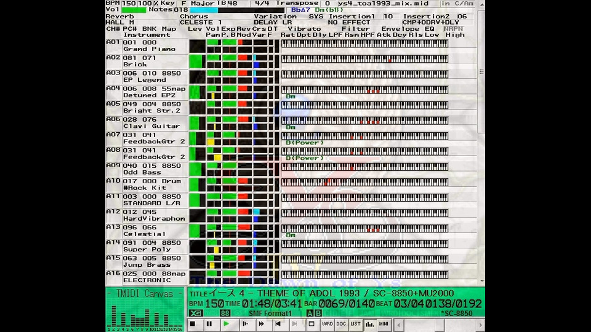Screen dimensions: 591x332
Task: Select FeedbackGtr 2 on channel A08
Action: (x=154, y=157)
